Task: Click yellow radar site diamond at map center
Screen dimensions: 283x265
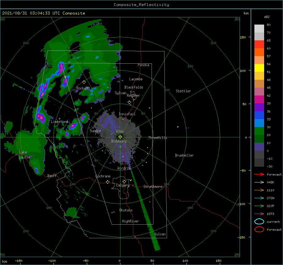Action: pyautogui.click(x=120, y=137)
